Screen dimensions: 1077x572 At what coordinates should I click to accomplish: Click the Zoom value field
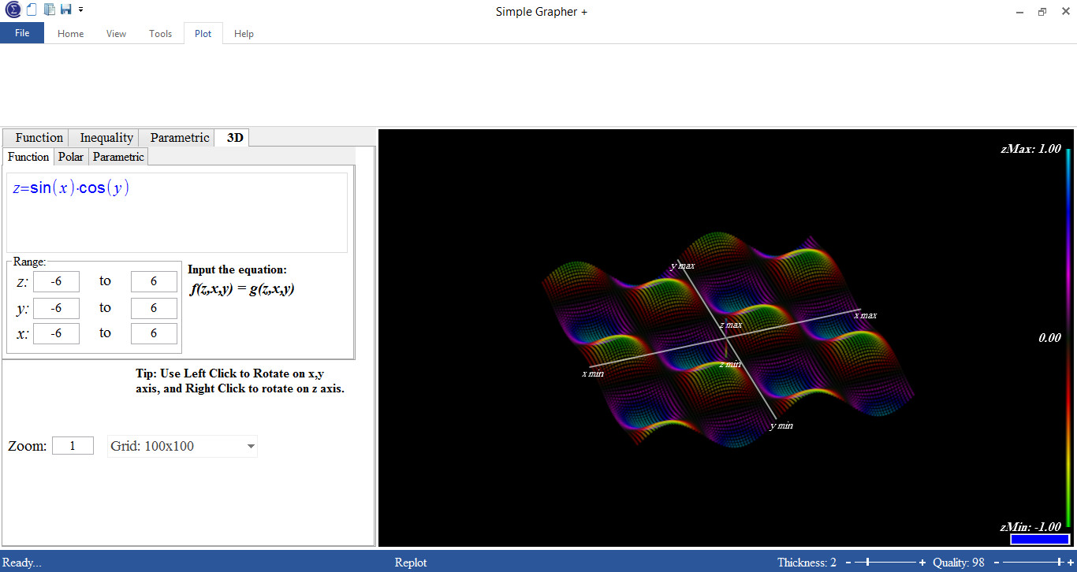click(73, 446)
